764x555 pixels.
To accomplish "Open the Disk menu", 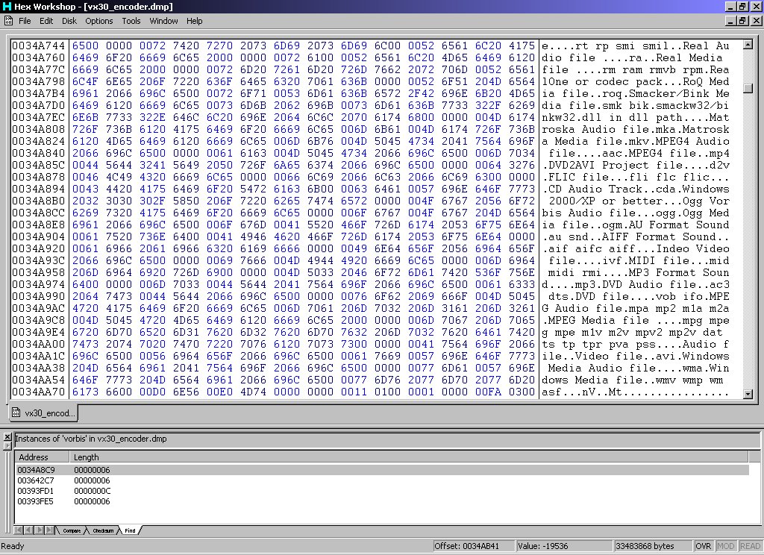I will [69, 21].
